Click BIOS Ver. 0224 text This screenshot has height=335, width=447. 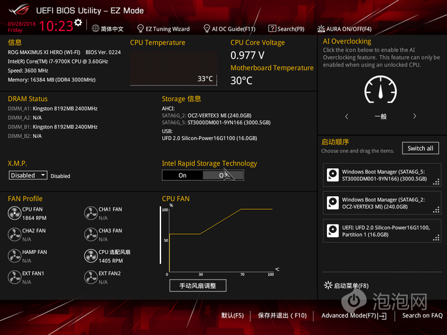(103, 53)
